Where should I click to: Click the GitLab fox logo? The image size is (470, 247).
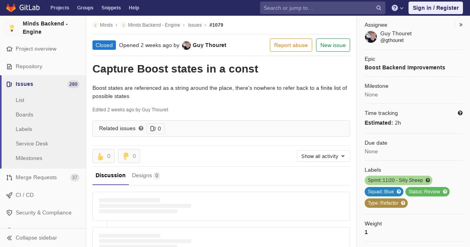pos(11,8)
